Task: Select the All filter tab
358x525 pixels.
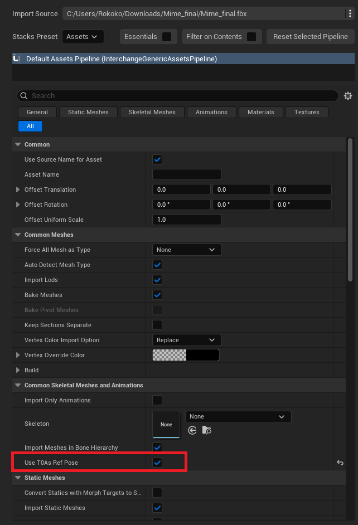Action: click(30, 126)
